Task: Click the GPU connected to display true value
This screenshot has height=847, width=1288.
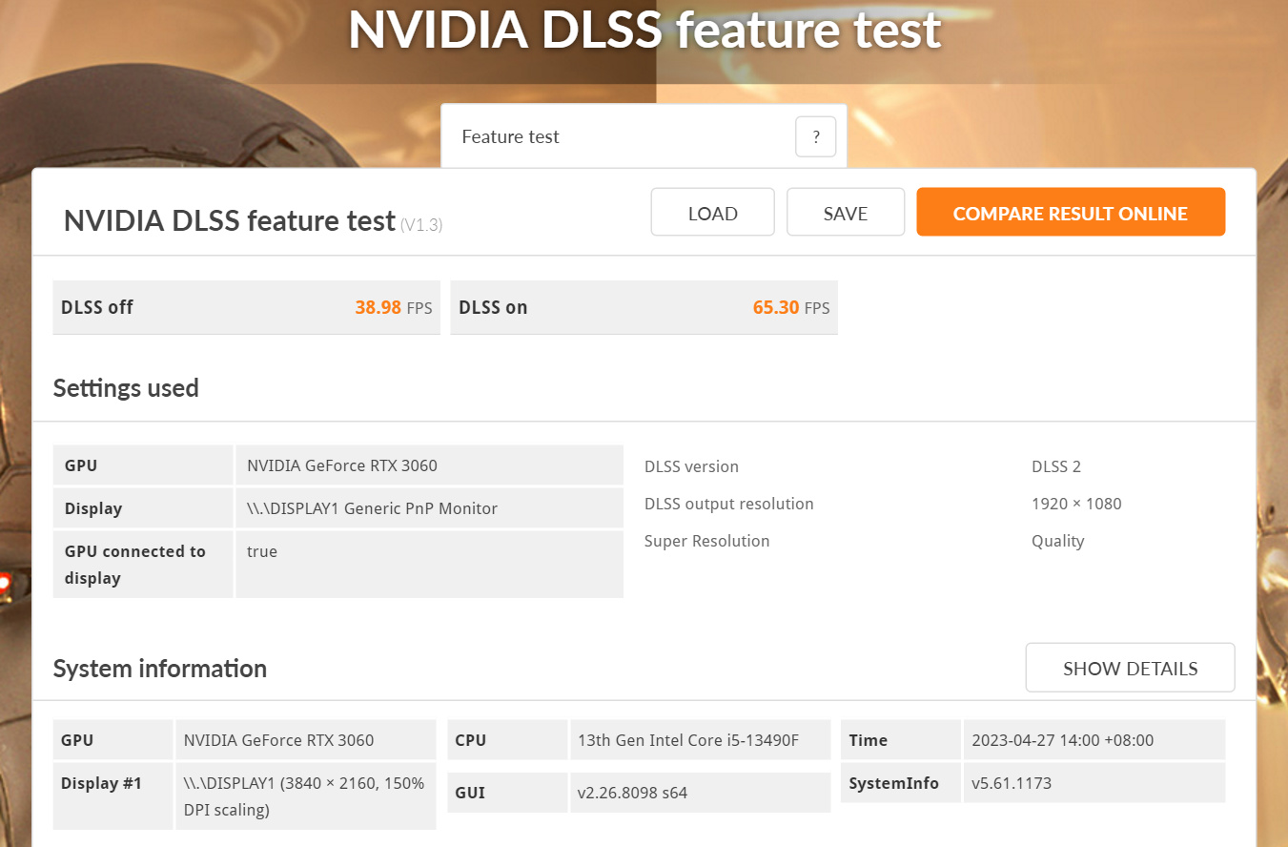Action: click(262, 551)
